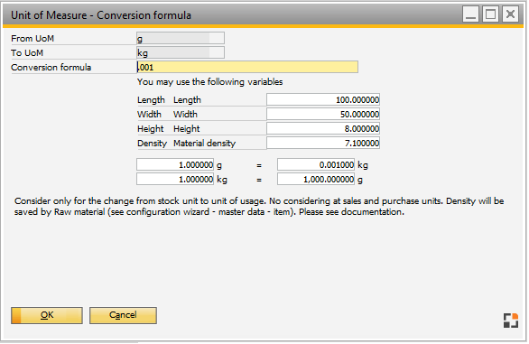Select the Height value 8.000000 field
529x344 pixels.
pos(323,129)
